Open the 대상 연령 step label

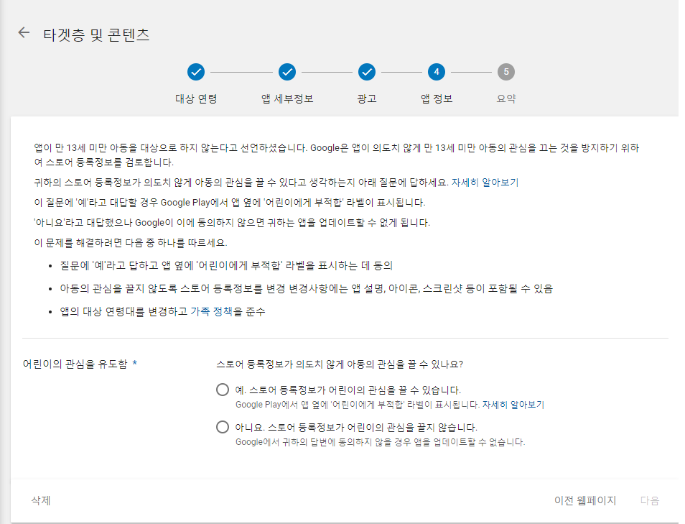point(196,98)
